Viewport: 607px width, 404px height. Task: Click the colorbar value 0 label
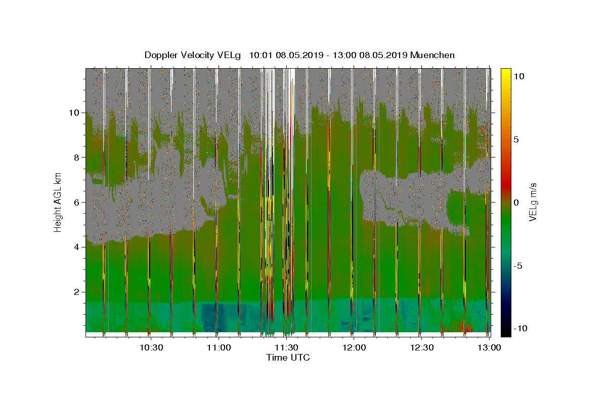(x=516, y=202)
